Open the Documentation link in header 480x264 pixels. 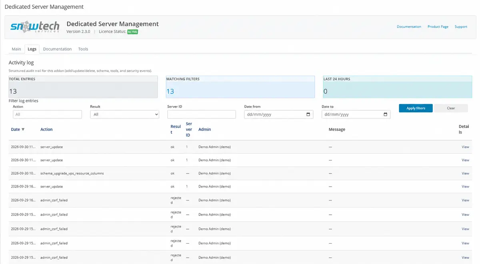coord(409,27)
